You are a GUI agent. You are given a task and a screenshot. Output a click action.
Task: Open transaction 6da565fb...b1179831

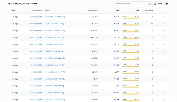click(53, 37)
